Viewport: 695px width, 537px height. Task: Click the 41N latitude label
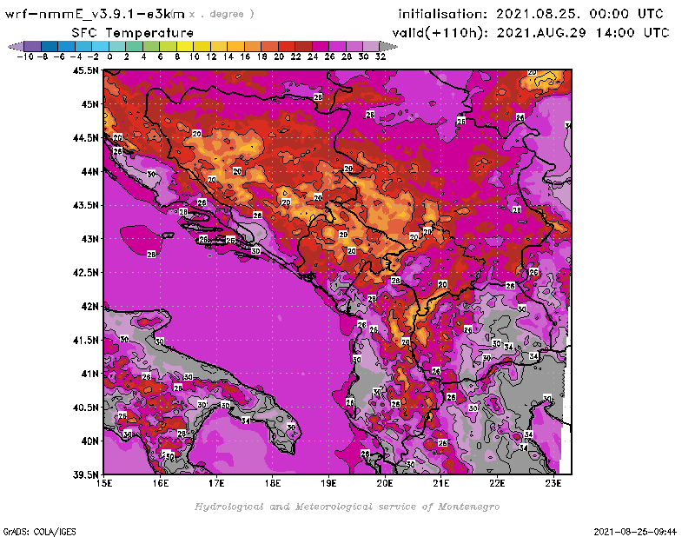pyautogui.click(x=89, y=374)
